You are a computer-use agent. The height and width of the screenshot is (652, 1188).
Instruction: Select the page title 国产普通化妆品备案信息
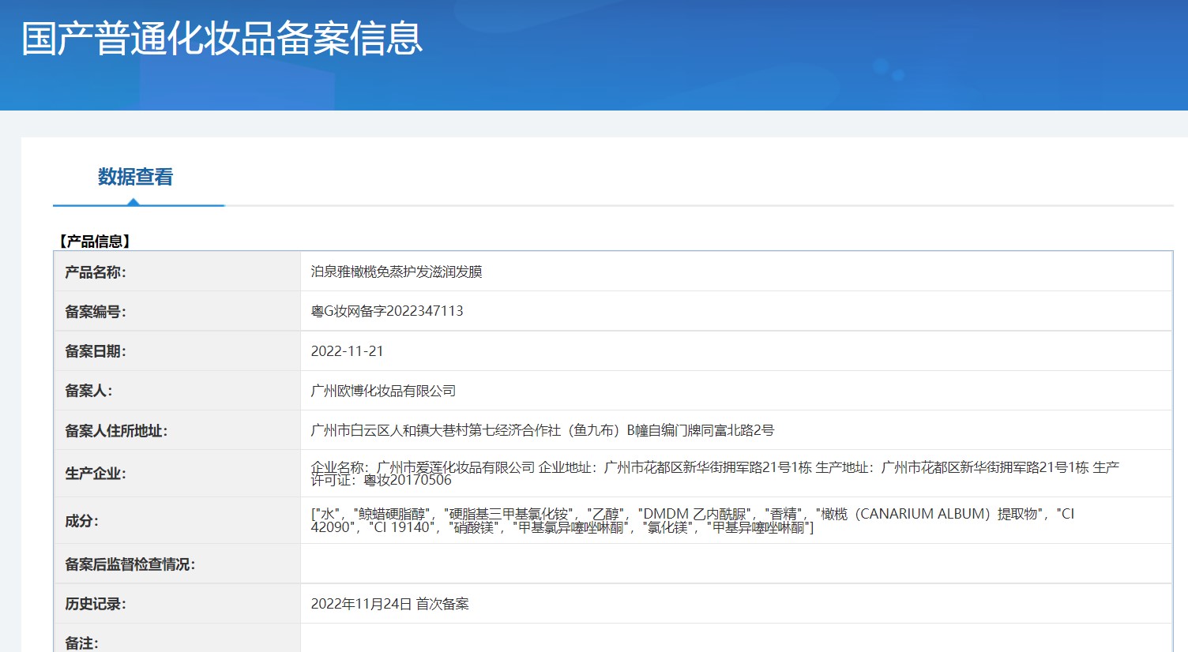pyautogui.click(x=222, y=39)
